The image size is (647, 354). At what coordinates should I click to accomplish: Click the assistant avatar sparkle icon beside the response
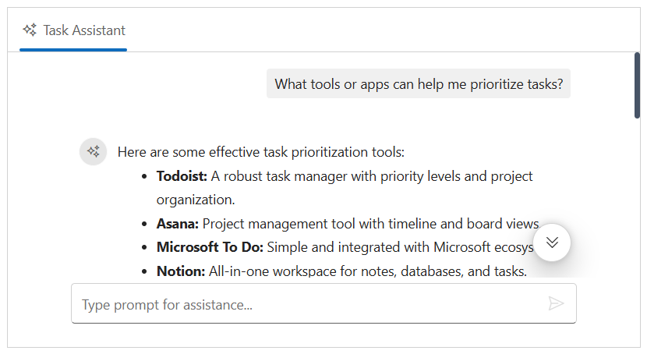tap(94, 151)
